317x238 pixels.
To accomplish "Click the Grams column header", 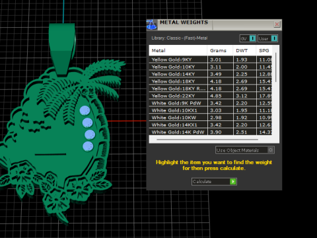I will click(220, 50).
